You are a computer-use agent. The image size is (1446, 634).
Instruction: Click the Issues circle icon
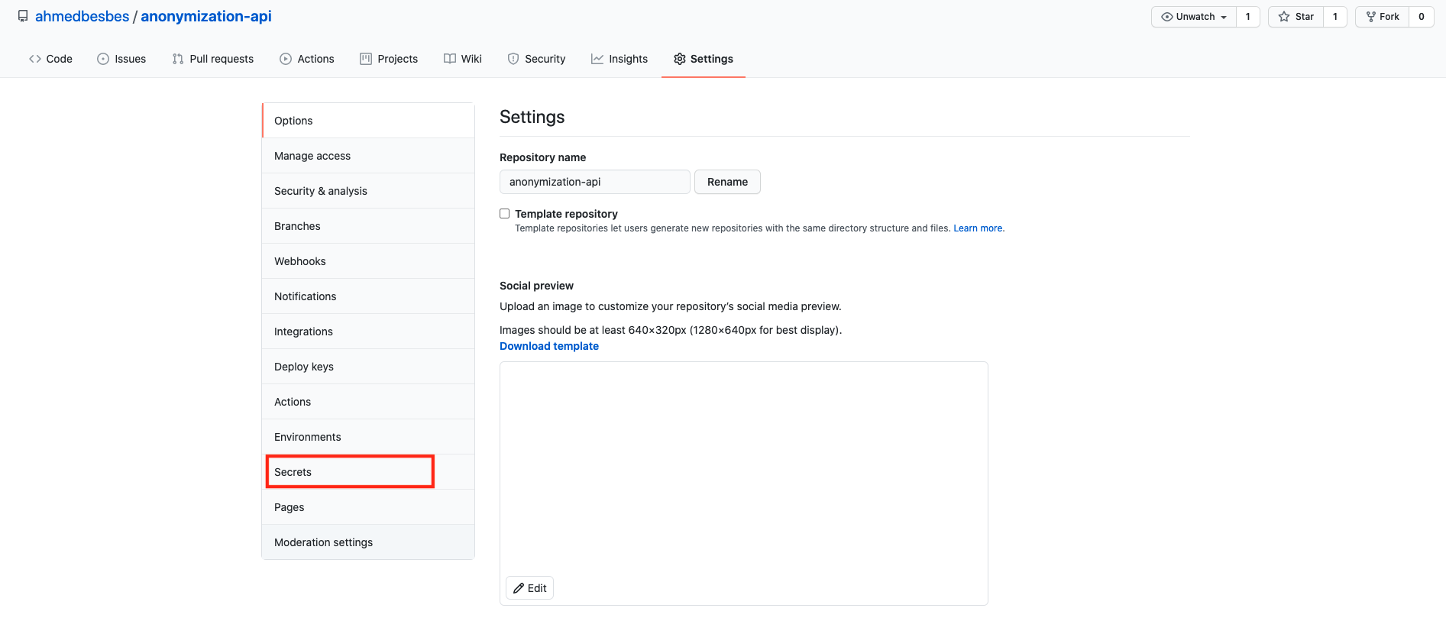point(103,59)
